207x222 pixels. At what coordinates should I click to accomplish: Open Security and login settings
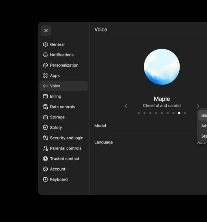(64, 138)
